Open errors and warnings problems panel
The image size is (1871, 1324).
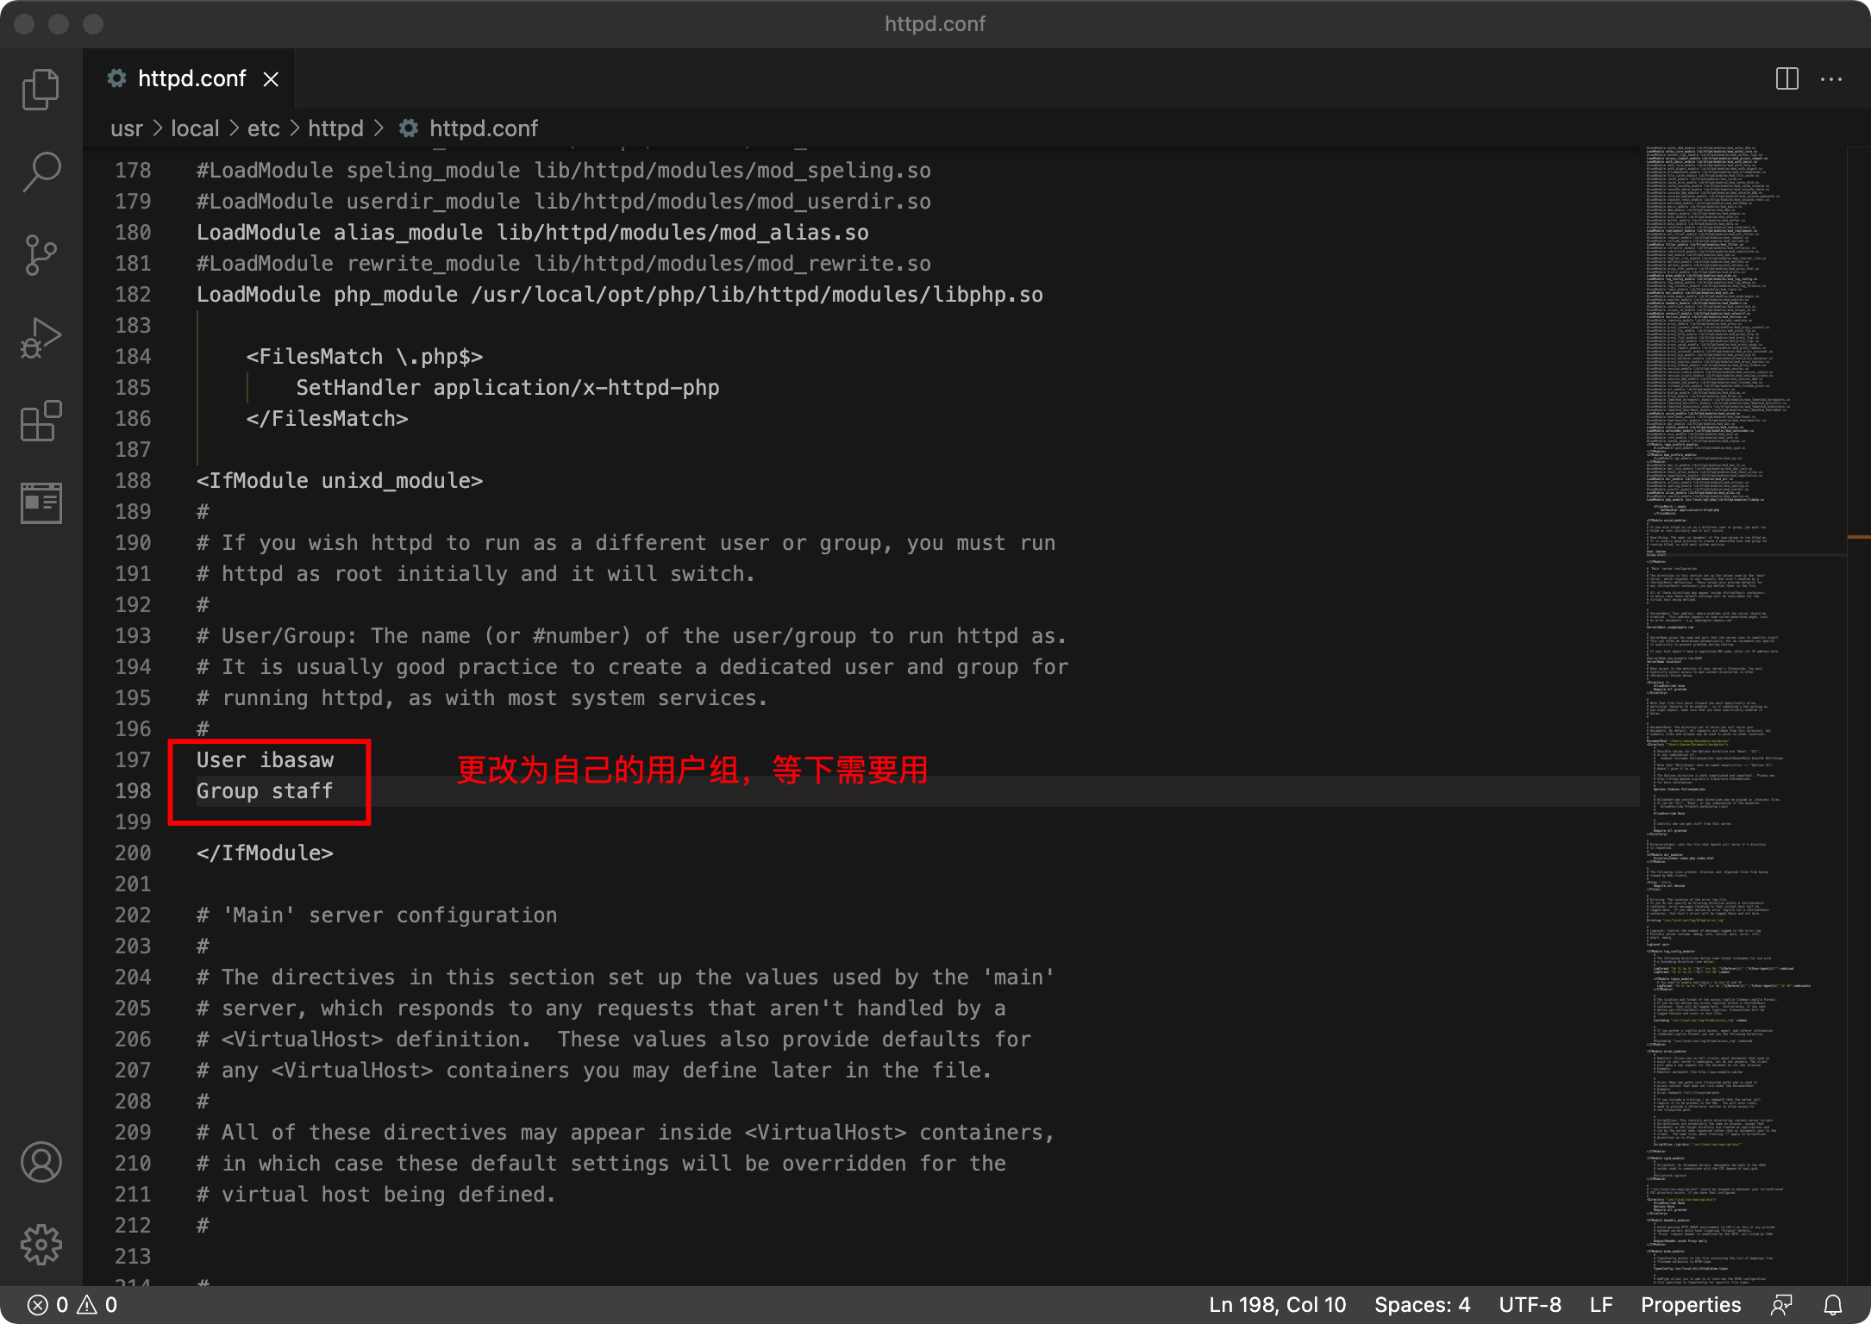coord(72,1305)
